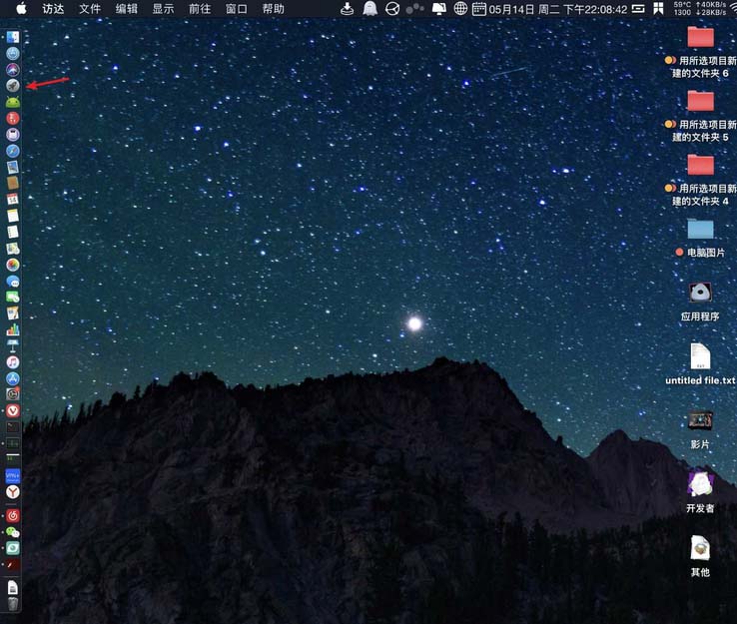The width and height of the screenshot is (737, 624).
Task: Select the 应用程序 desktop alias
Action: click(x=700, y=302)
